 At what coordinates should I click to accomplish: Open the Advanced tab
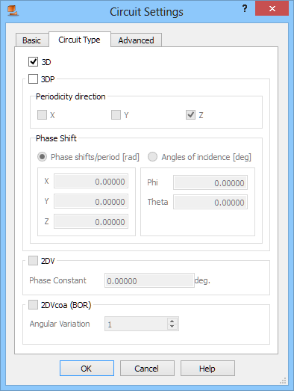[x=136, y=40]
